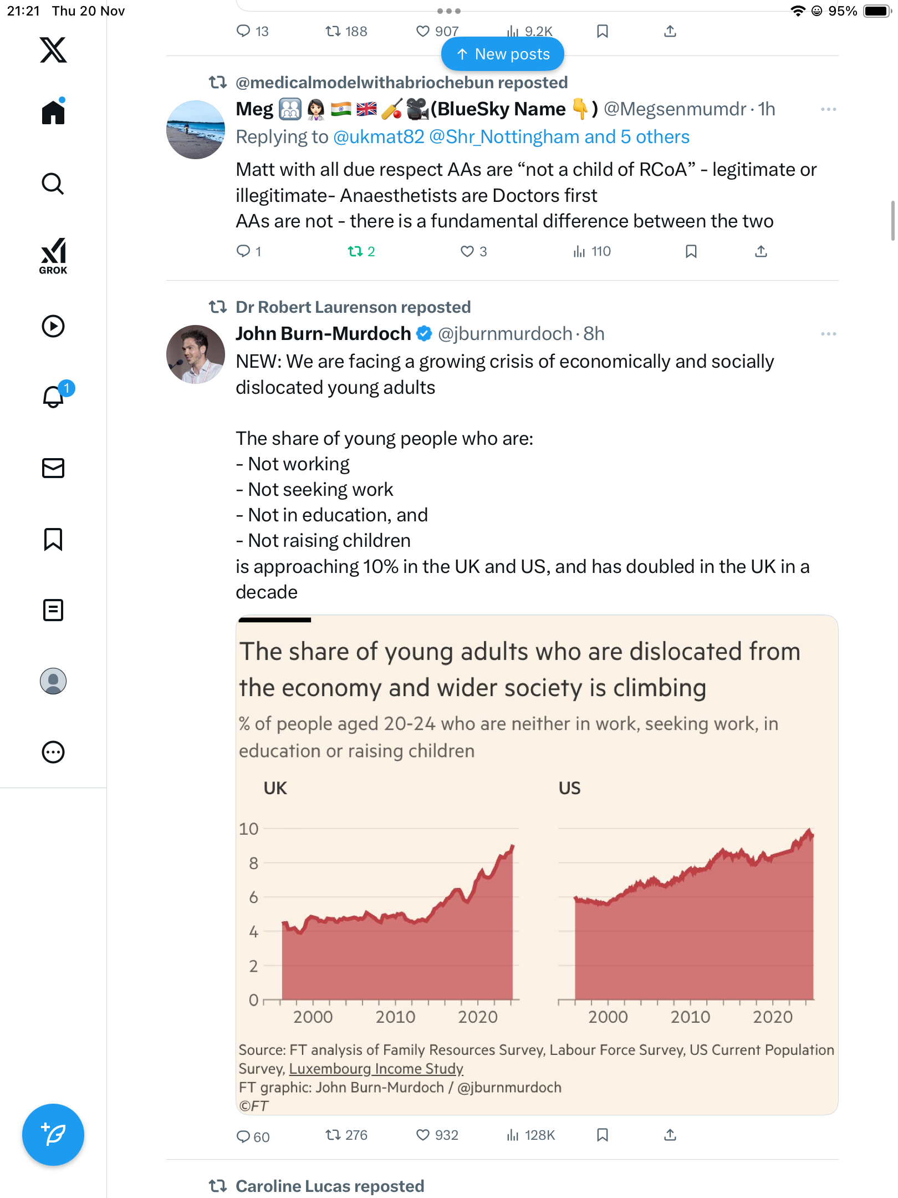Screen dimensions: 898x1198
Task: Open the profile tab in sidebar
Action: click(x=53, y=681)
